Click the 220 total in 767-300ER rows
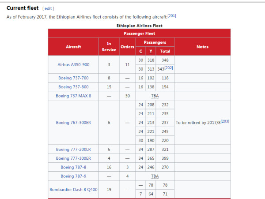 point(165,140)
